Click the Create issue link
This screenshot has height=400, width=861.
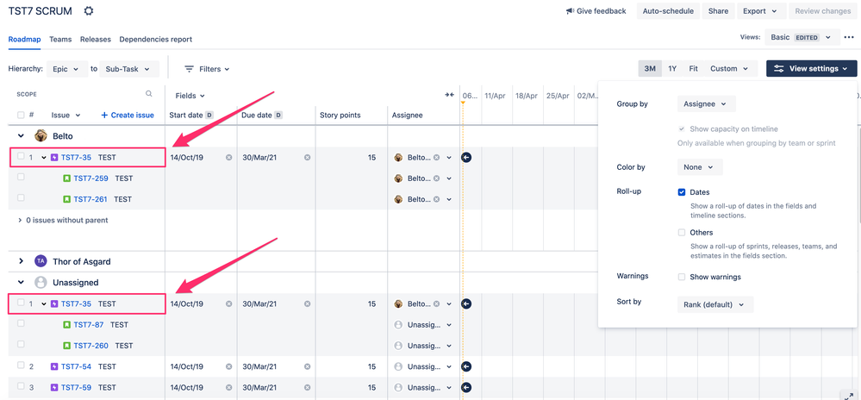click(x=128, y=116)
